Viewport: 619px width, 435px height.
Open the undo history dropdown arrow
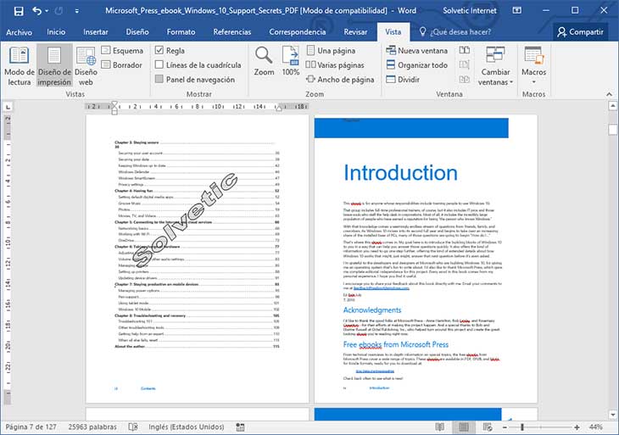coord(47,11)
